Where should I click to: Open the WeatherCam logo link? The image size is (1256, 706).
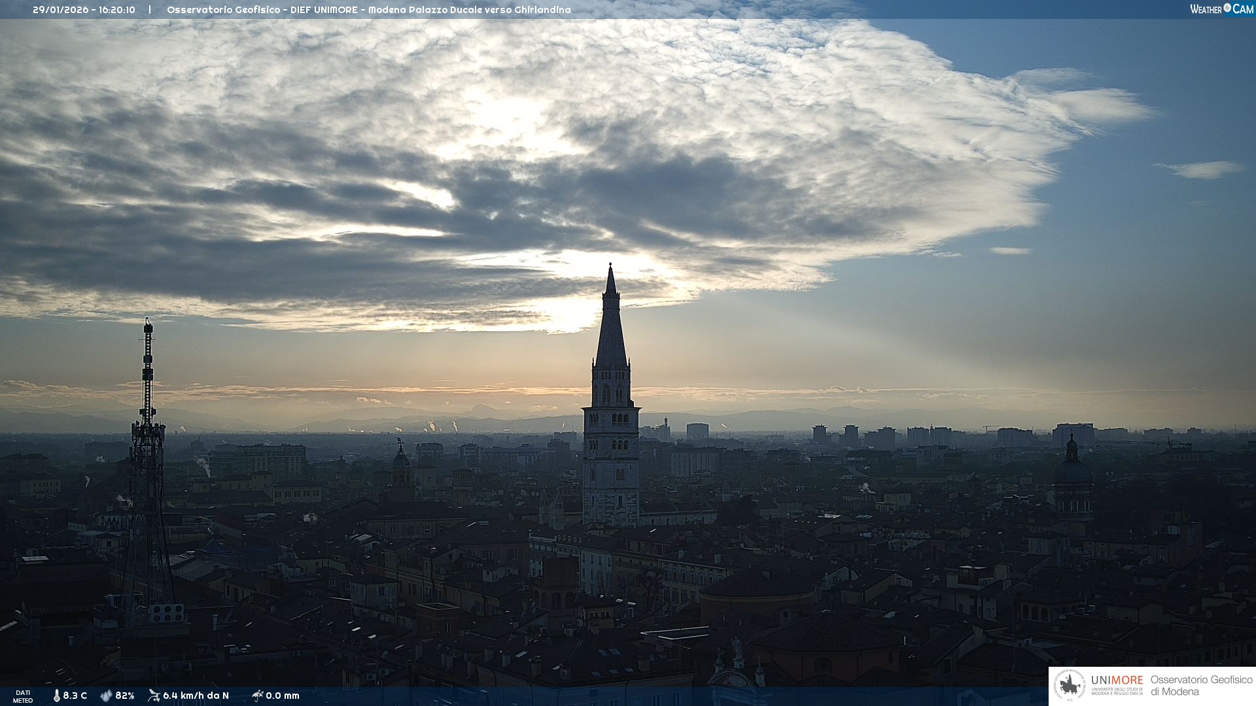pyautogui.click(x=1221, y=8)
